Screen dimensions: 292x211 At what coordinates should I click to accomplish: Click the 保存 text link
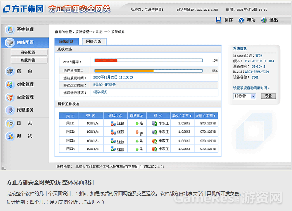228,20
